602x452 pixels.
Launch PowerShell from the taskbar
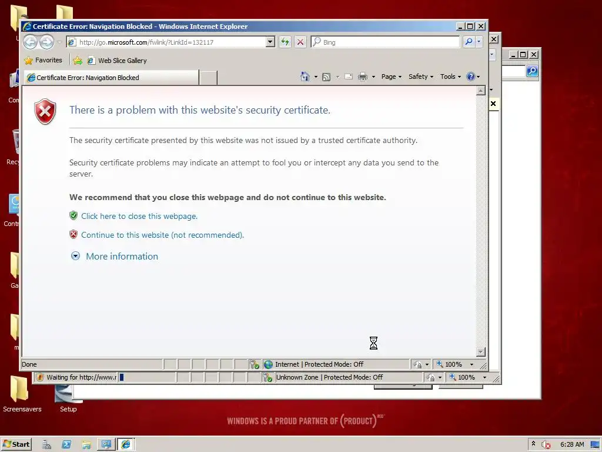pos(66,445)
